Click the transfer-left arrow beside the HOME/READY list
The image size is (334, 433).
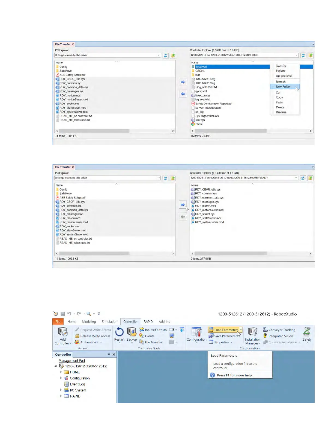183,216
